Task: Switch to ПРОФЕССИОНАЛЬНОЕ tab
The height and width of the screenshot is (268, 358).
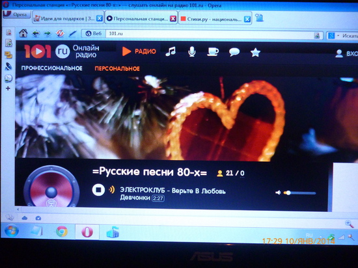Action: 51,68
